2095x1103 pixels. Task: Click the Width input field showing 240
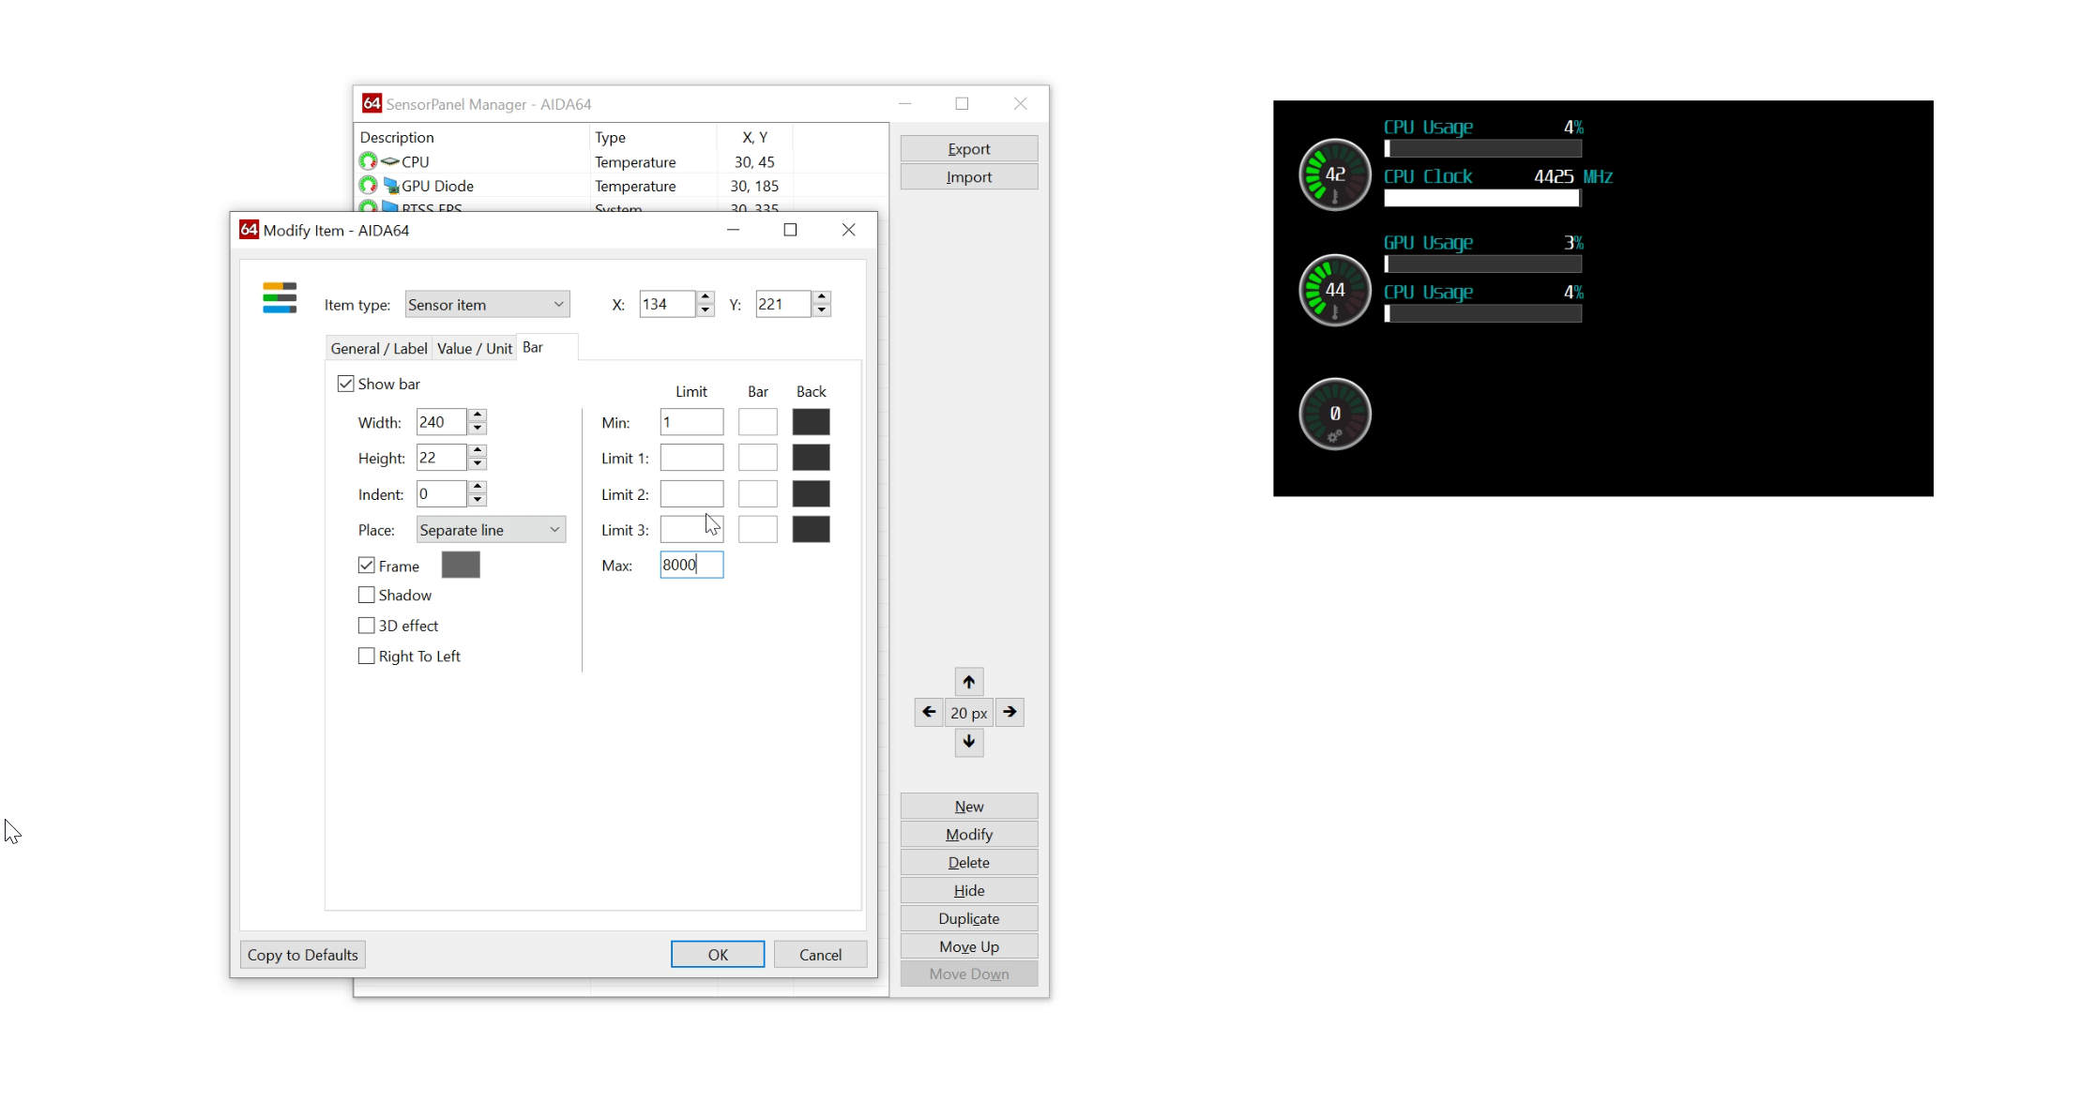(x=442, y=422)
